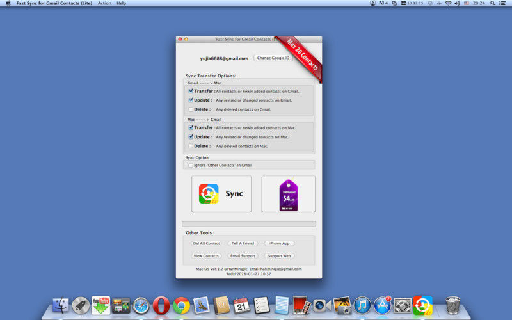Click the battery time menu bar indicator
The image size is (512, 320).
[412, 3]
